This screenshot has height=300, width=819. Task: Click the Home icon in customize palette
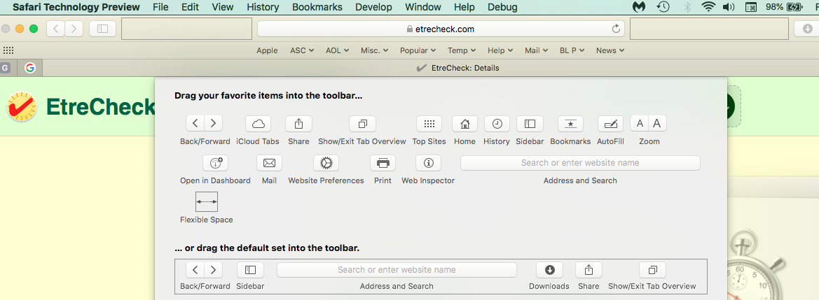[x=465, y=124]
